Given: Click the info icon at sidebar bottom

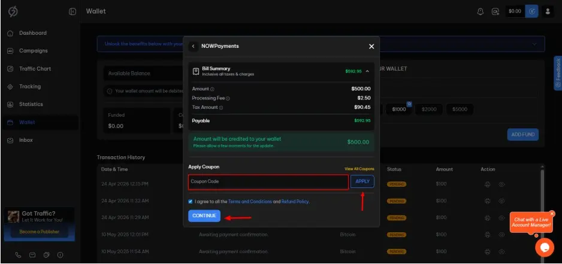Looking at the screenshot, I should 60,255.
